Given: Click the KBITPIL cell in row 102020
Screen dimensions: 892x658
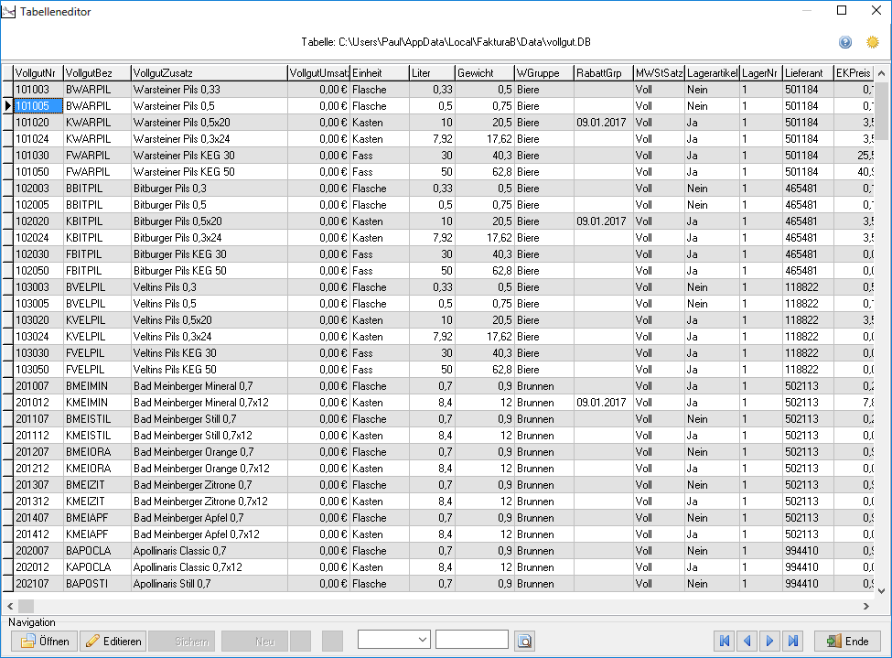Looking at the screenshot, I should pos(97,221).
